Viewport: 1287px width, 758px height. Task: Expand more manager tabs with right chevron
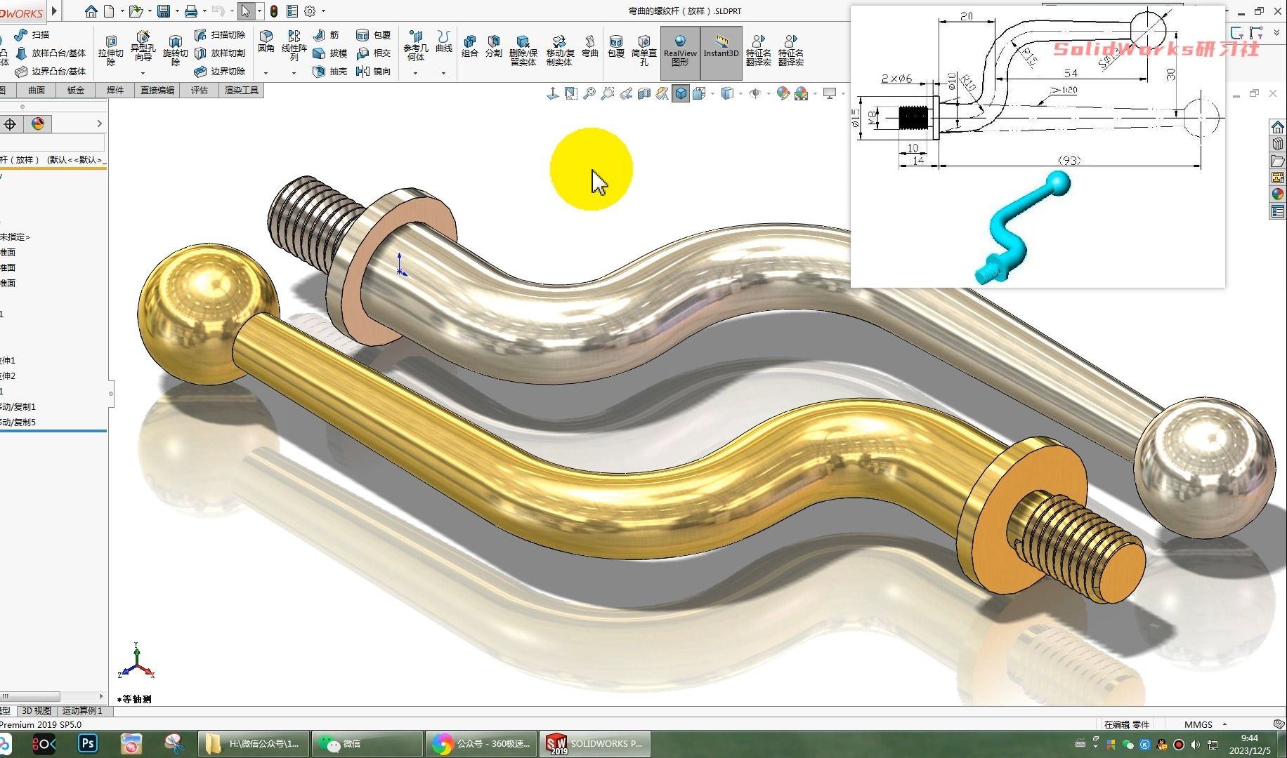click(x=99, y=124)
